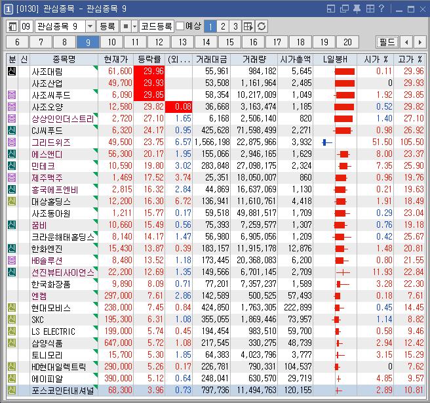Click the 신 badge next to 현대모비스
Image resolution: width=430 pixels, height=403 pixels.
pos(12,307)
